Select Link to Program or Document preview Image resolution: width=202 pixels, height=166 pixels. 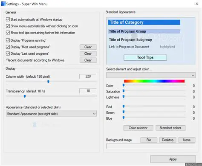[129, 47]
